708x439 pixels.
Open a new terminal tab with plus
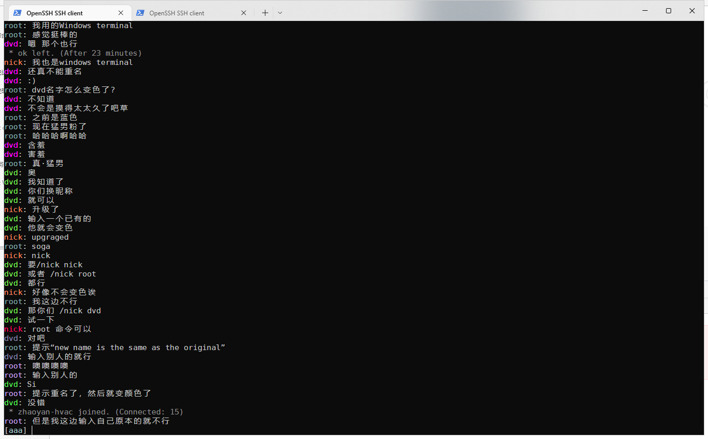tap(265, 13)
